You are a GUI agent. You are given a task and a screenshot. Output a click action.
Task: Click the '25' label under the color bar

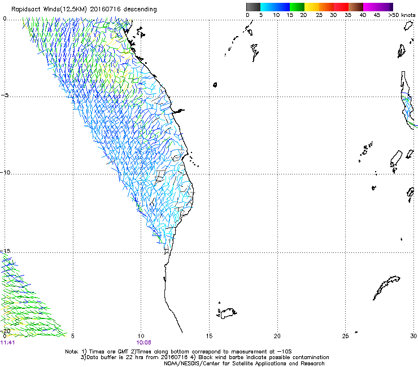pos(319,15)
